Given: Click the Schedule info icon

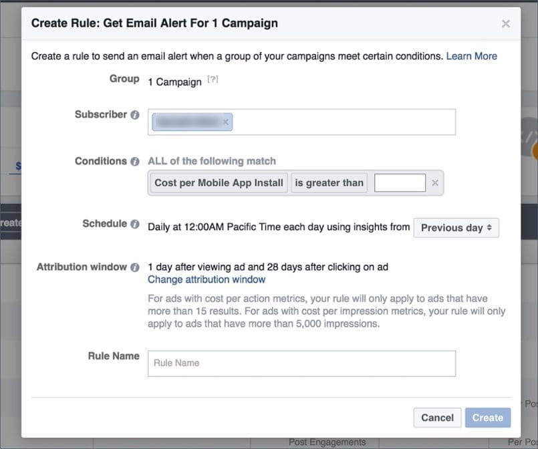Looking at the screenshot, I should [136, 224].
